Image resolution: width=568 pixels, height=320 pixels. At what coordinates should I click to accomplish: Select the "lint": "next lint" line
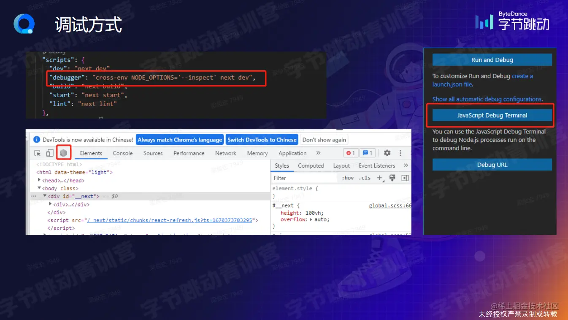[x=83, y=104]
